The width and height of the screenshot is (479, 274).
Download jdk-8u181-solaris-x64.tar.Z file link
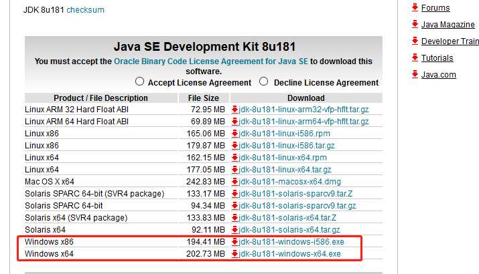287,218
